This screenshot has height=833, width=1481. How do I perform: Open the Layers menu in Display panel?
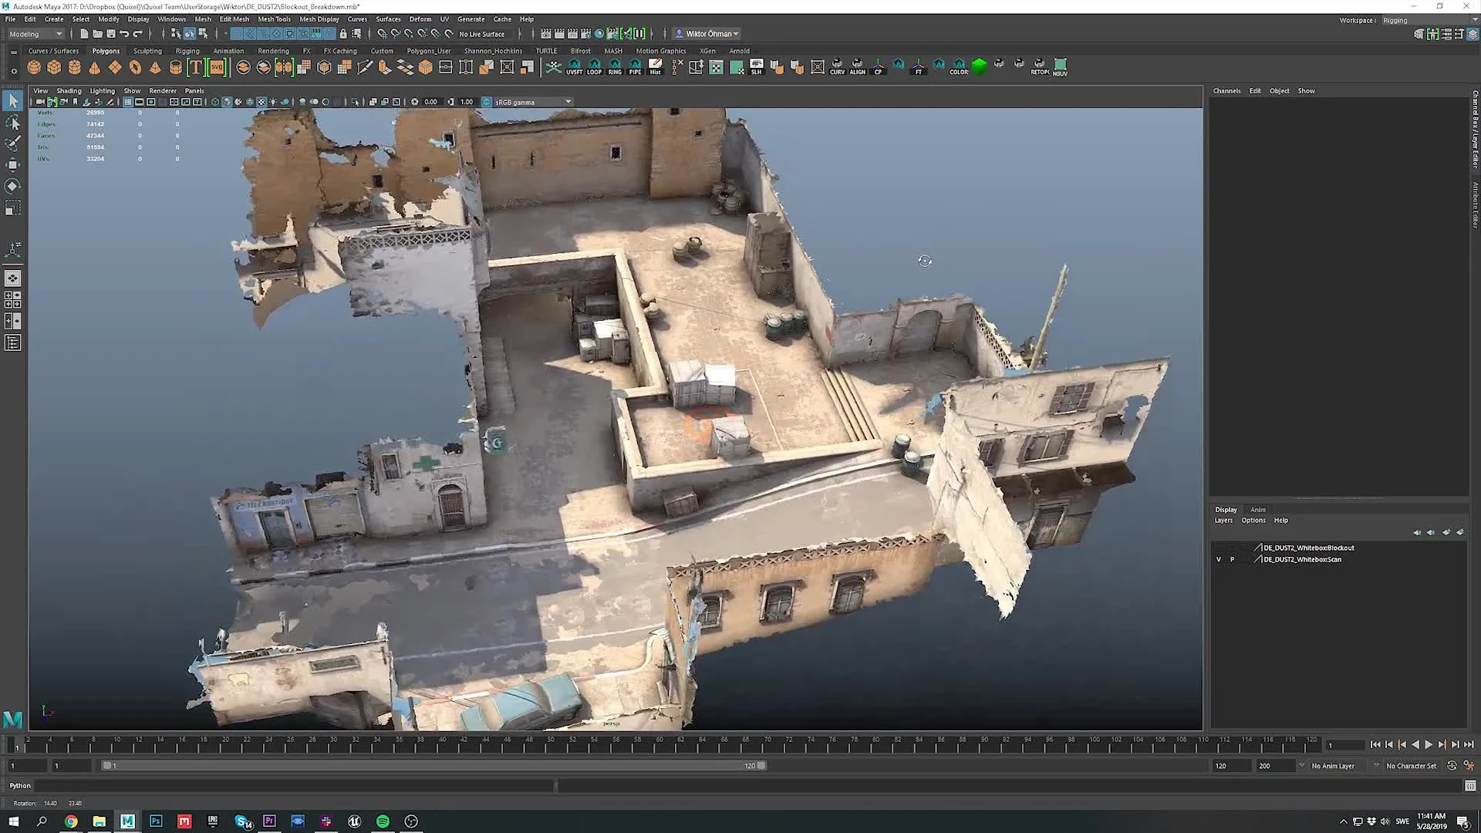tap(1223, 520)
